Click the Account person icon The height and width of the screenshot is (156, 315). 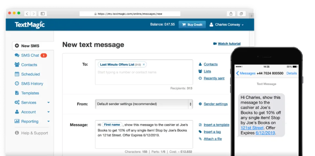coord(17,112)
